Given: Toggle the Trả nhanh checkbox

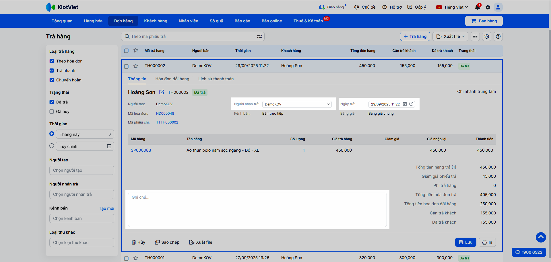Looking at the screenshot, I should click(x=52, y=71).
